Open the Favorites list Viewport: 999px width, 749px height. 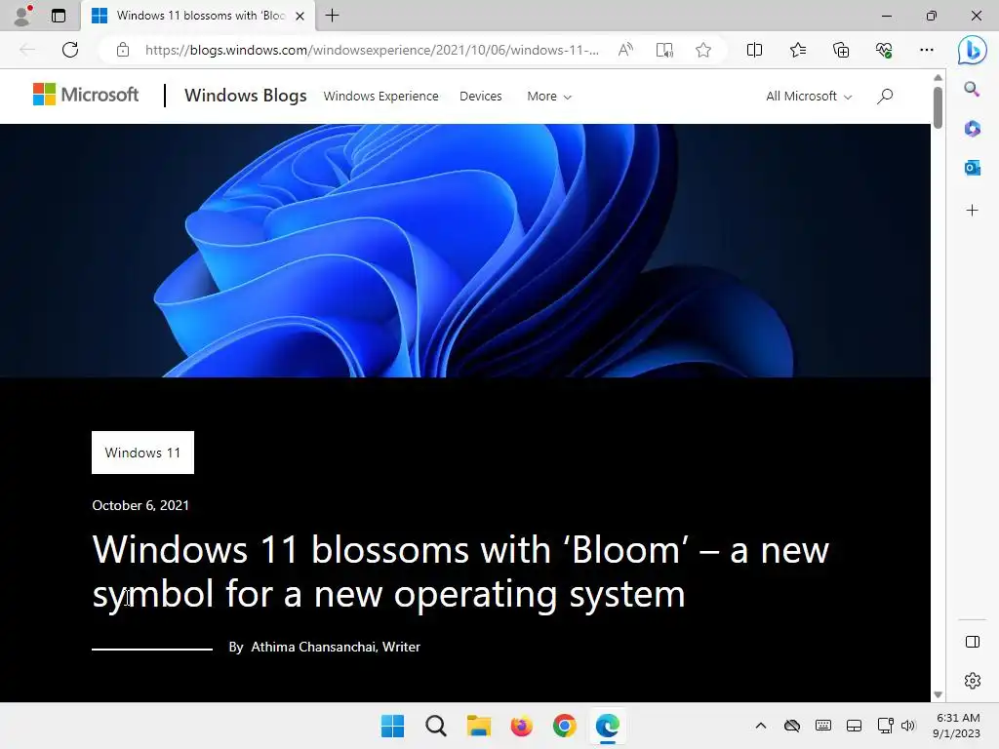pyautogui.click(x=798, y=50)
